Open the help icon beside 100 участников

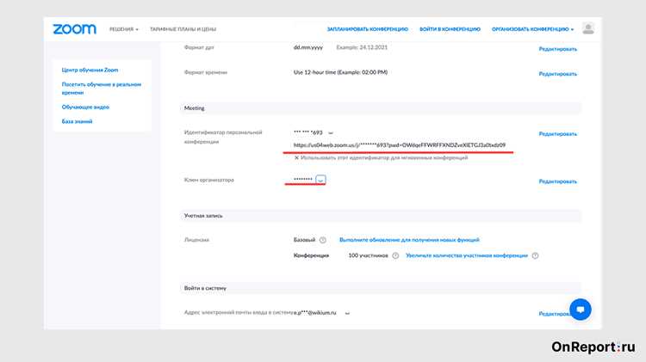click(x=395, y=255)
